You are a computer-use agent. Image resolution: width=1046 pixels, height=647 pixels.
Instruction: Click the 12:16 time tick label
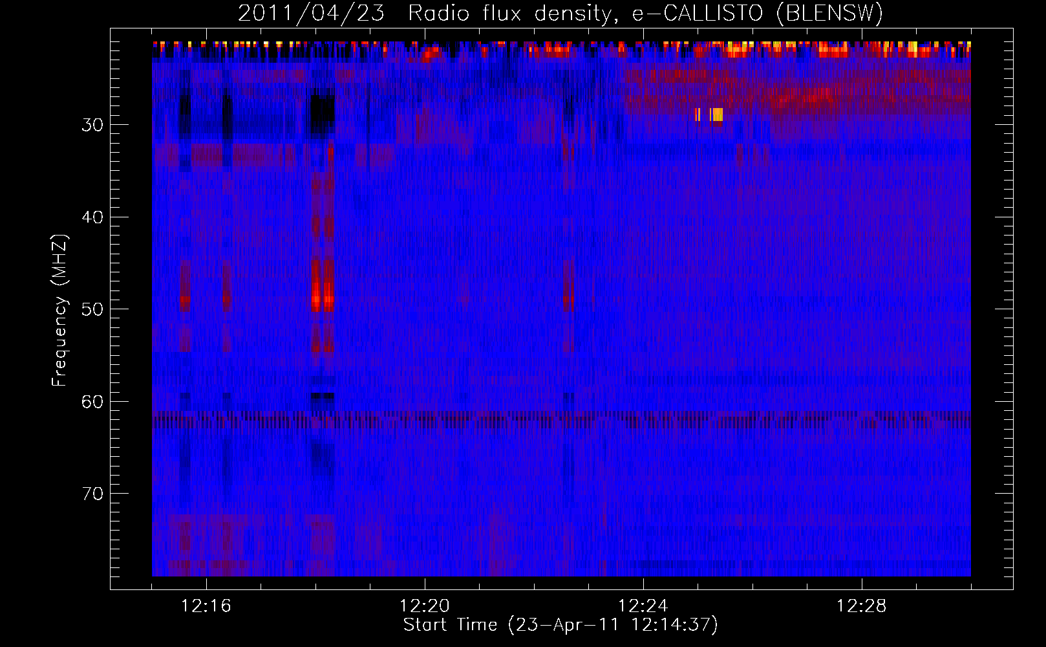coord(206,606)
